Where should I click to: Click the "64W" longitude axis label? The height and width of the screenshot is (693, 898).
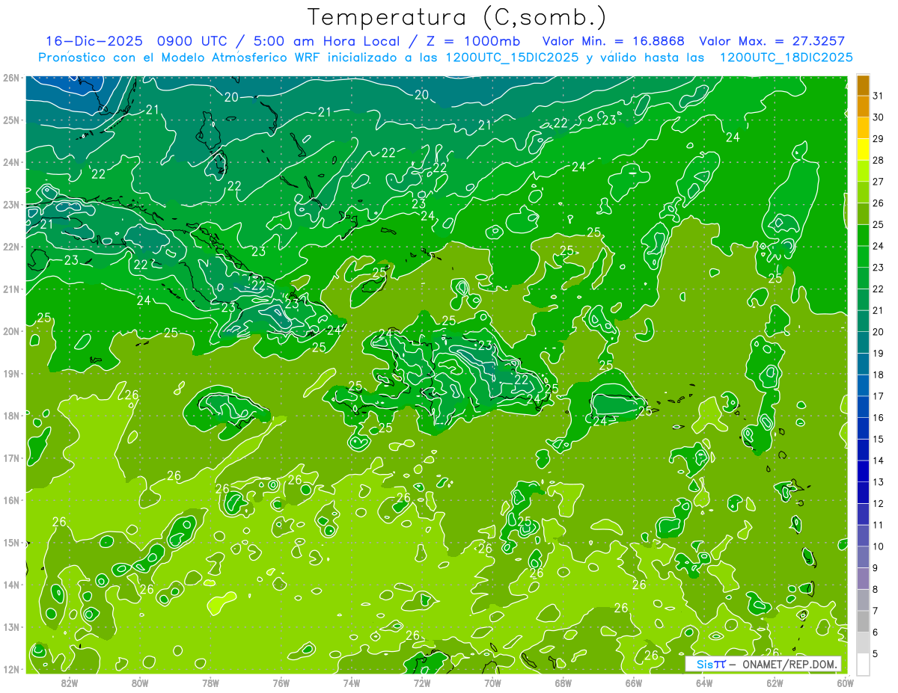[704, 683]
